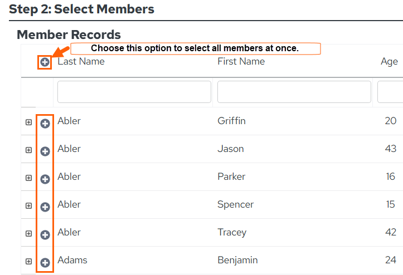Image resolution: width=403 pixels, height=275 pixels.
Task: Add Griffin Abler using plus circle icon
Action: [45, 124]
